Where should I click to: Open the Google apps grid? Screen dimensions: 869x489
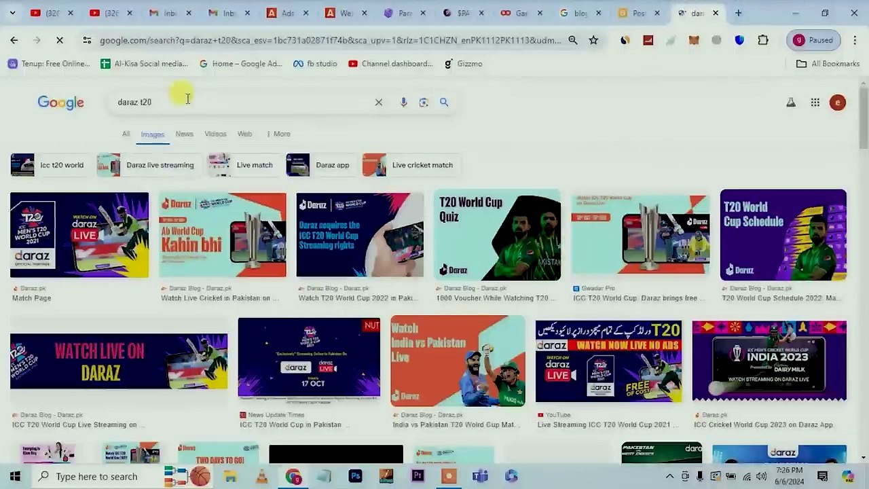[x=815, y=103]
